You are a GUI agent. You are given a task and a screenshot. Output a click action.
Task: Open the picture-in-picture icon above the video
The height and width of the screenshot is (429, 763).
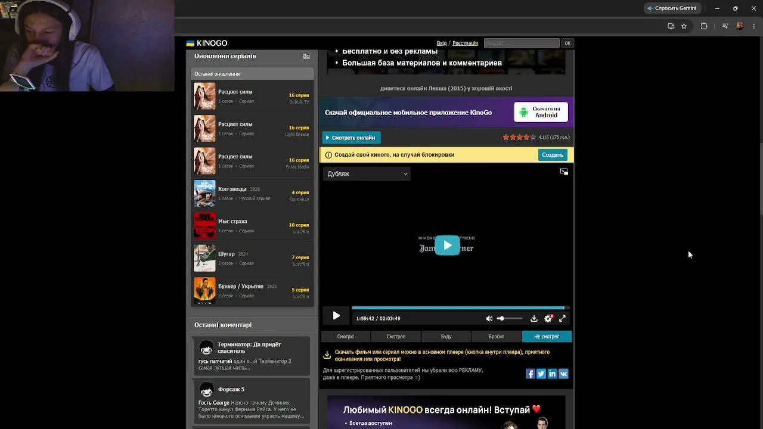pos(564,172)
